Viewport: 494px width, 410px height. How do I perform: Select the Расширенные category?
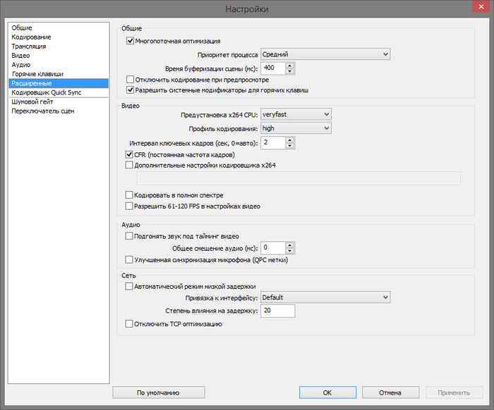tap(59, 83)
